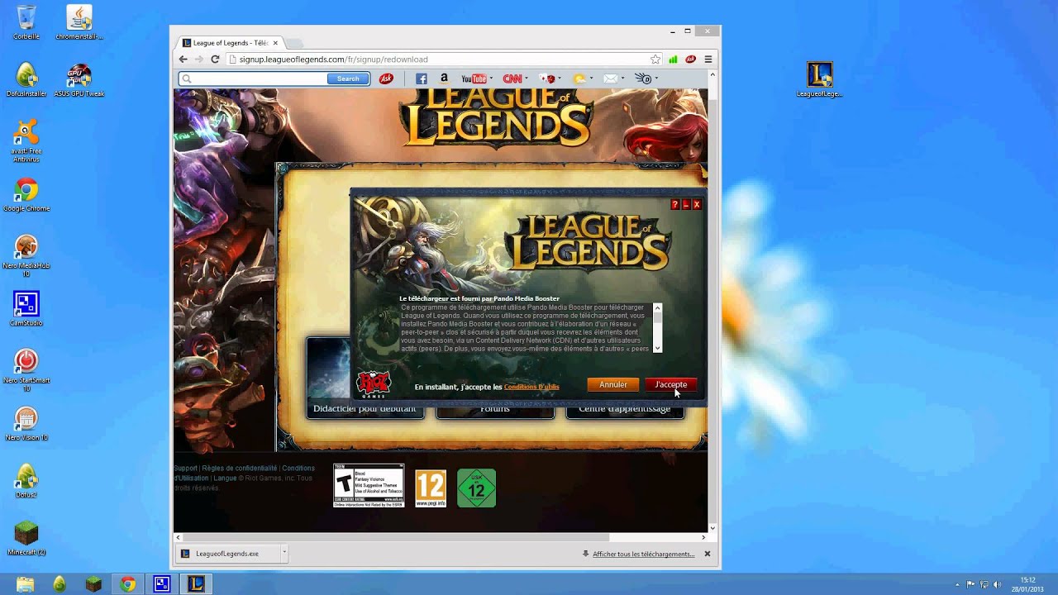Screen dimensions: 1058x595
Task: Select the CamStudio desktop icon
Action: (x=26, y=309)
